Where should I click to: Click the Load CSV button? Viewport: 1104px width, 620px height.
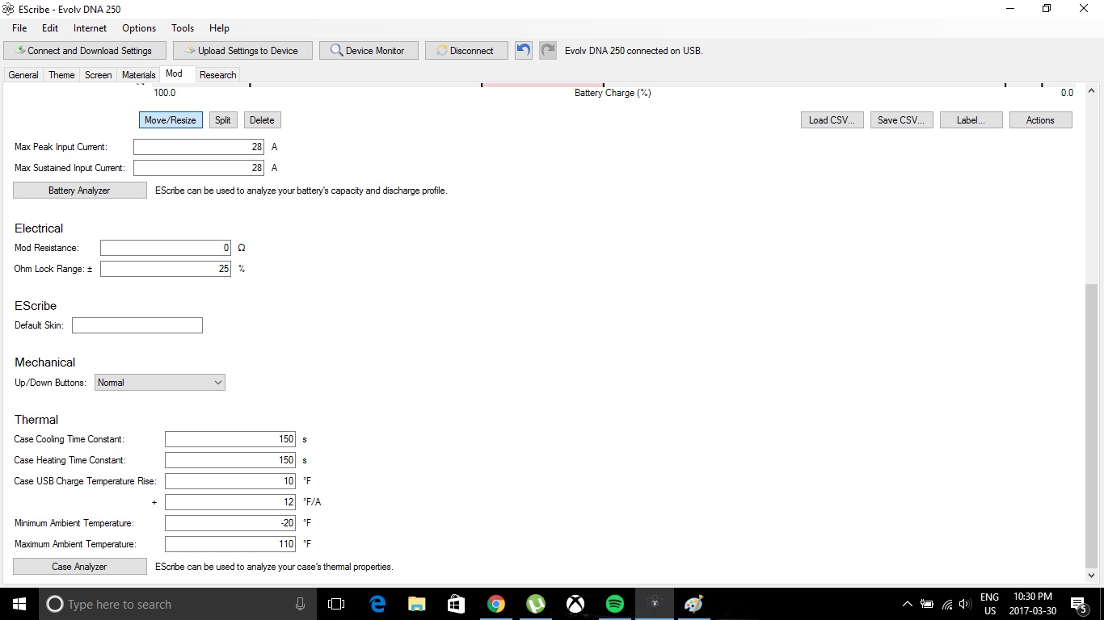[831, 120]
